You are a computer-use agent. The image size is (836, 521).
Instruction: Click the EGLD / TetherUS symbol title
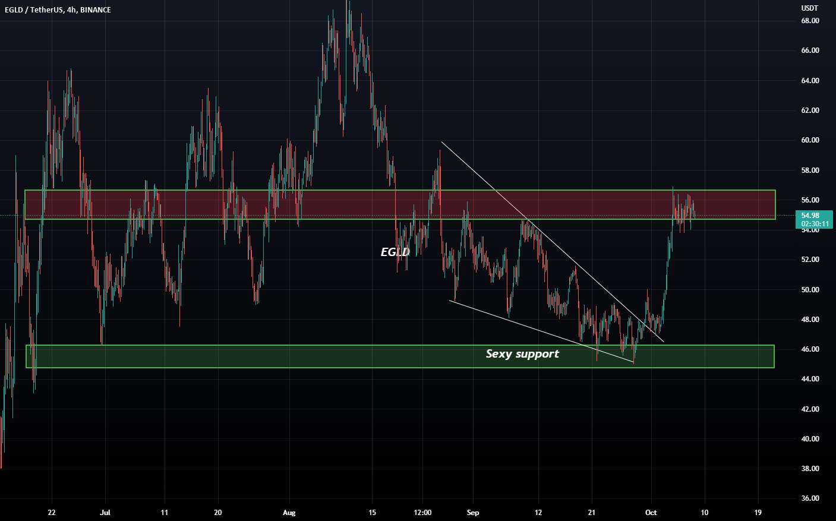[x=58, y=10]
